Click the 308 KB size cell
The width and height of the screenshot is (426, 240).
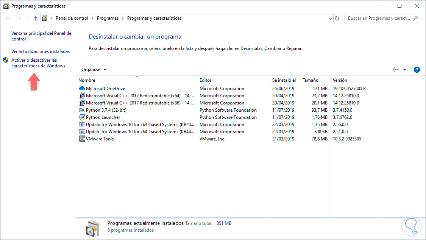tap(321, 132)
